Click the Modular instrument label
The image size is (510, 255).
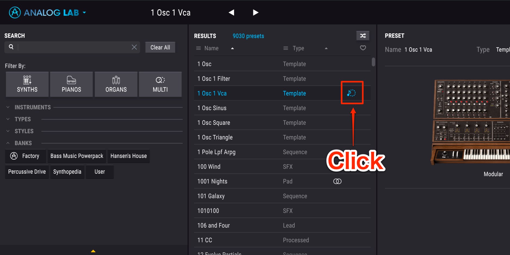(493, 174)
